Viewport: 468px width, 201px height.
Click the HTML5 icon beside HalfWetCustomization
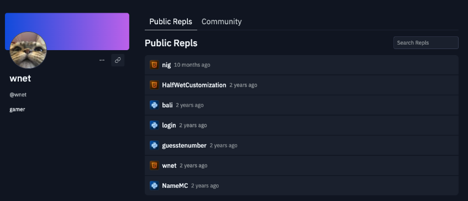154,85
